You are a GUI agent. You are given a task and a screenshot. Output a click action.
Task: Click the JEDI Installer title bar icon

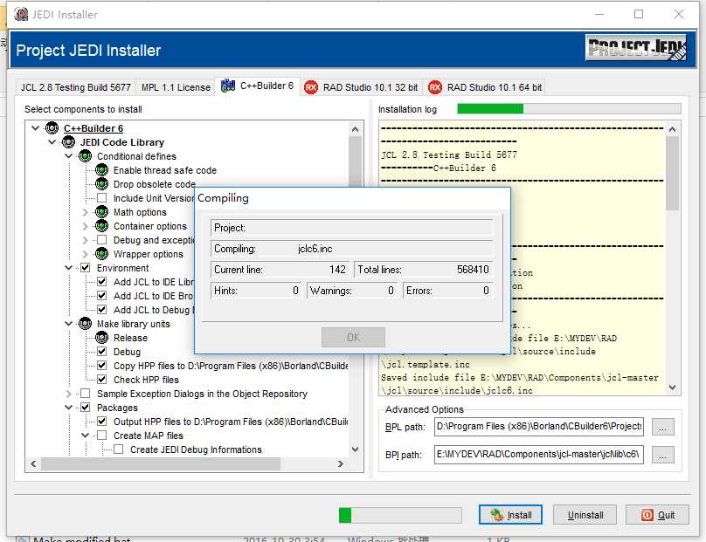coord(21,14)
